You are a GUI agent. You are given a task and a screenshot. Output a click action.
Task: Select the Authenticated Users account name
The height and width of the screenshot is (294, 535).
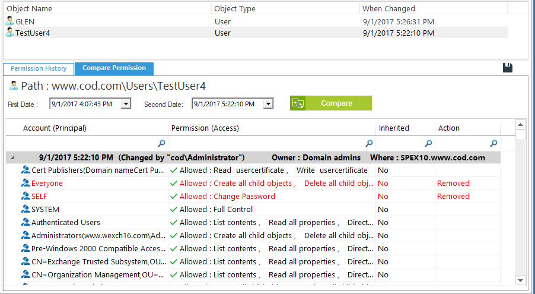[x=66, y=222]
